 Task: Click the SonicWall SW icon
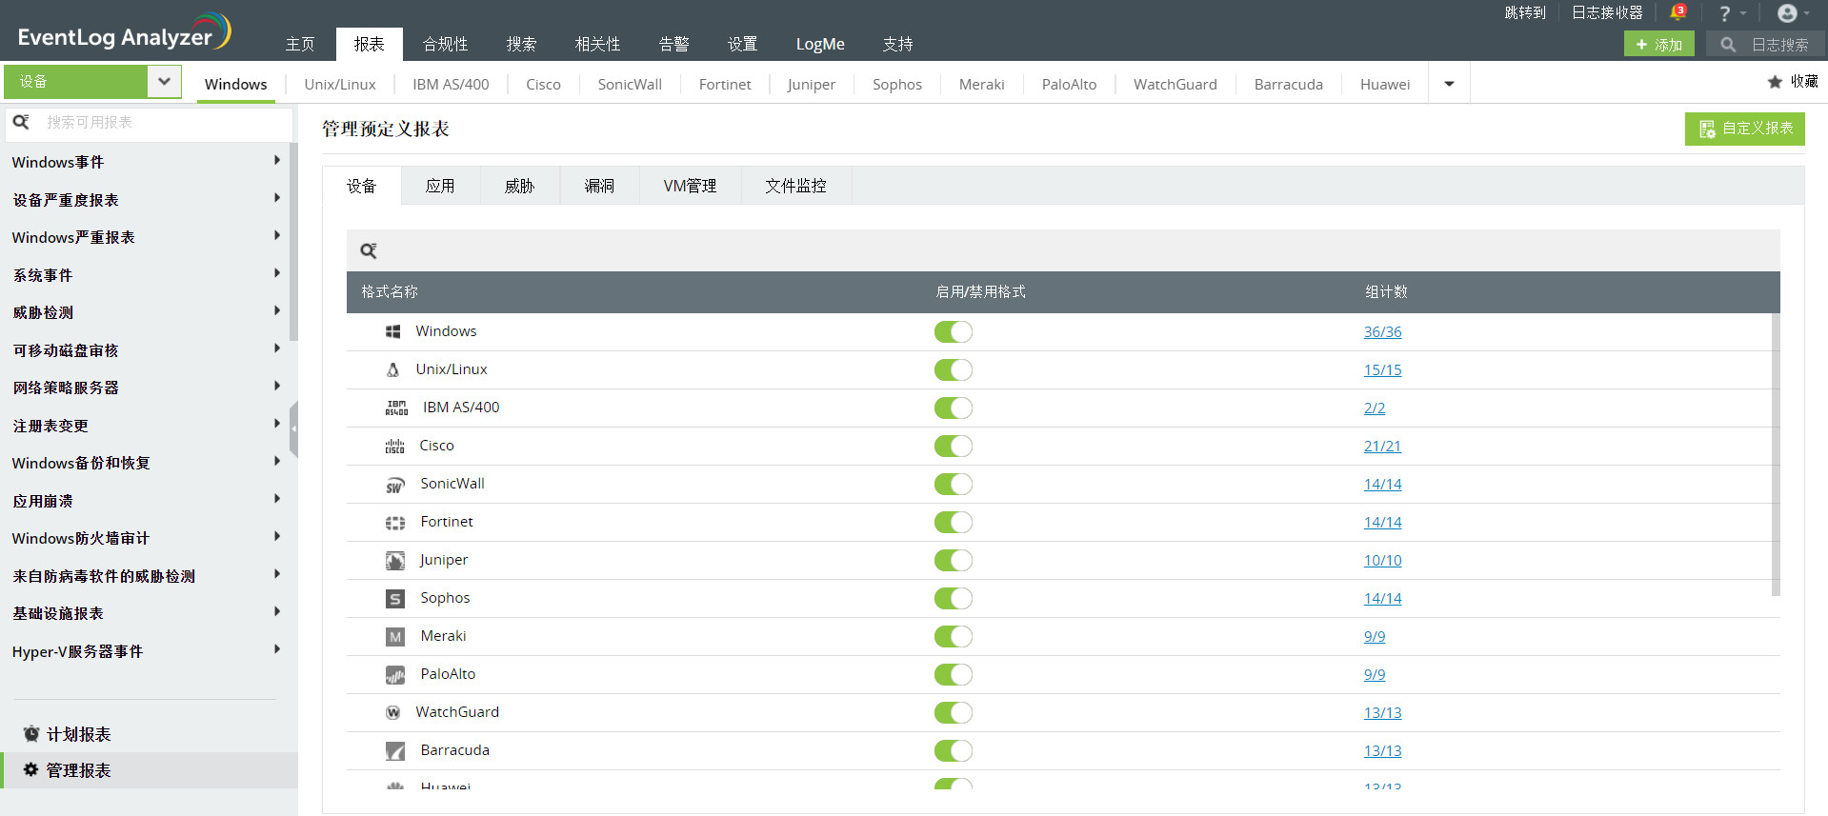pyautogui.click(x=394, y=485)
